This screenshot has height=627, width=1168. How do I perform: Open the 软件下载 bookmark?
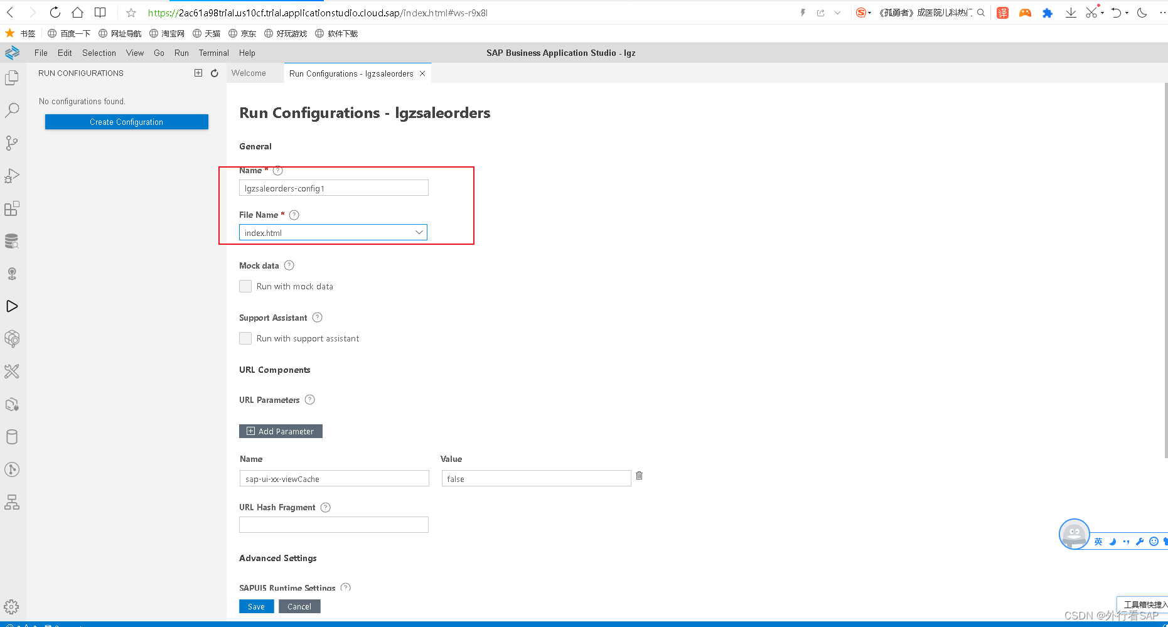[x=336, y=33]
